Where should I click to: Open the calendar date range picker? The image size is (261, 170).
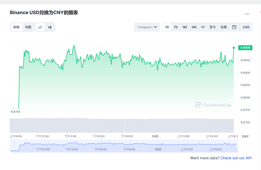(234, 27)
